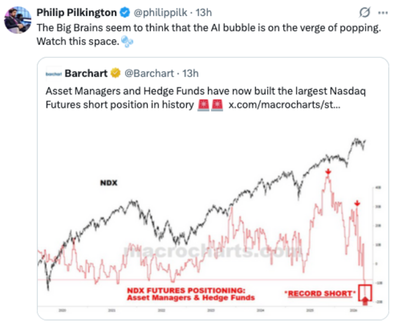
Task: Click the red arrow at positioning peak
Action: tap(328, 172)
